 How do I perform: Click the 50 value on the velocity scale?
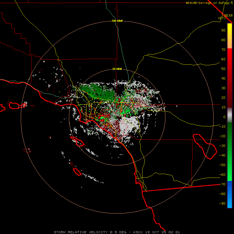coord(223,69)
